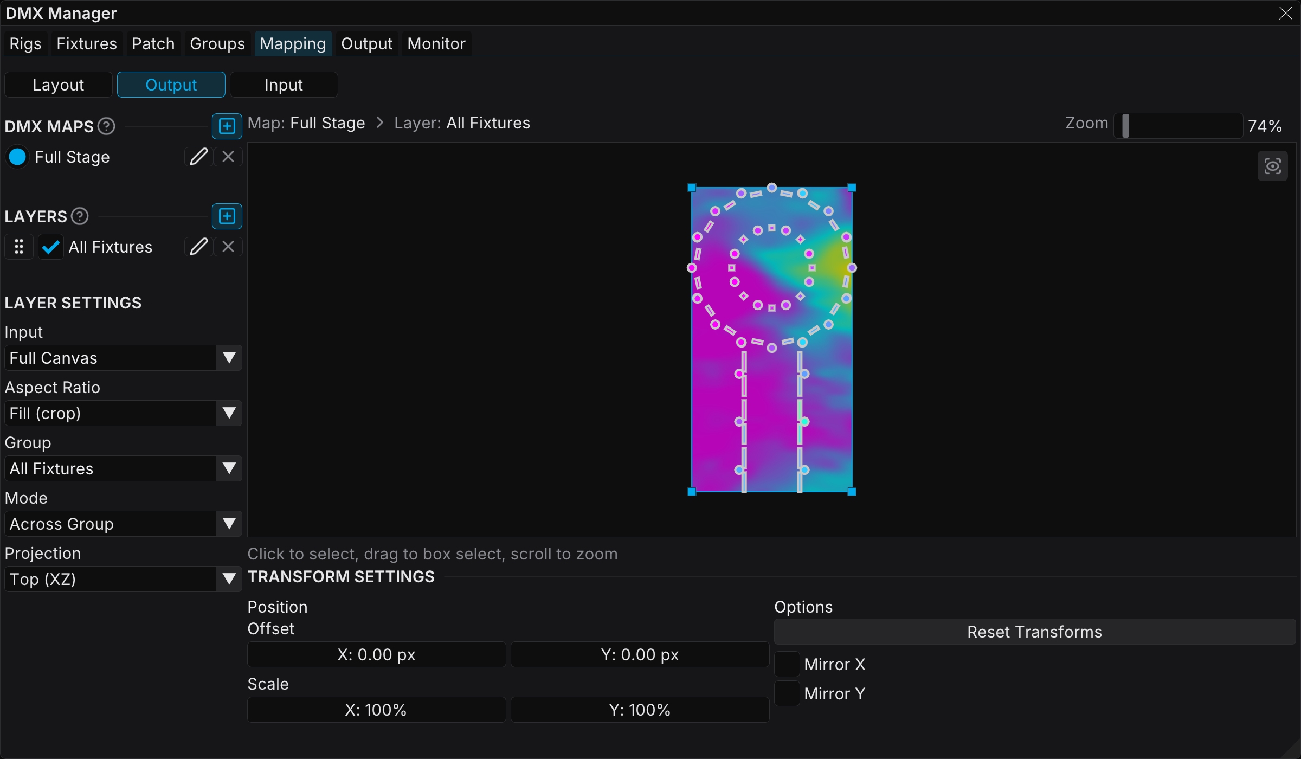Click the Scale Y 100% field
The image size is (1301, 759).
point(640,710)
